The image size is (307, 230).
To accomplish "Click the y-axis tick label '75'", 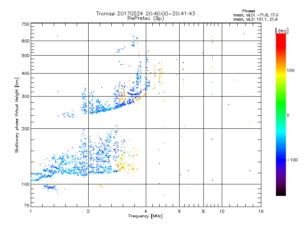I will click(x=27, y=205).
